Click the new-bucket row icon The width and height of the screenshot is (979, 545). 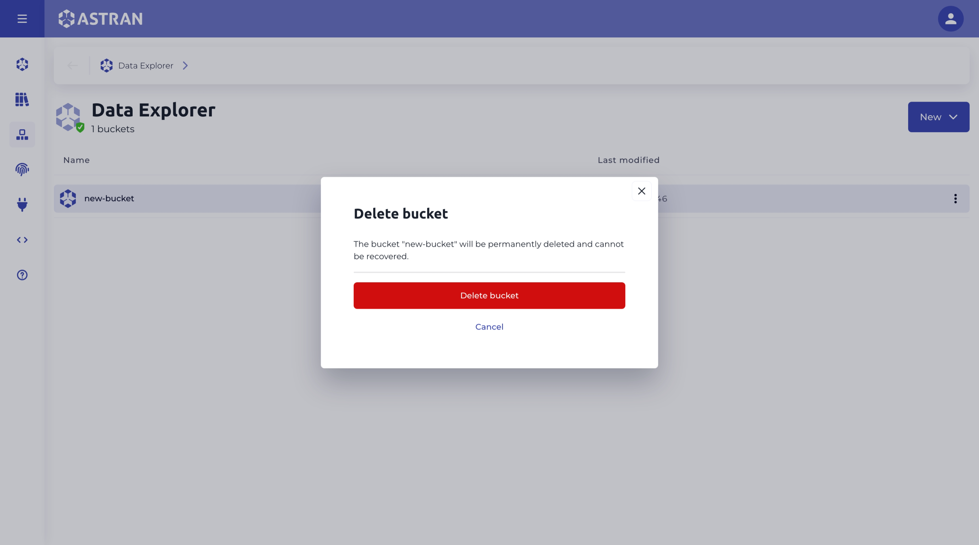click(x=67, y=199)
